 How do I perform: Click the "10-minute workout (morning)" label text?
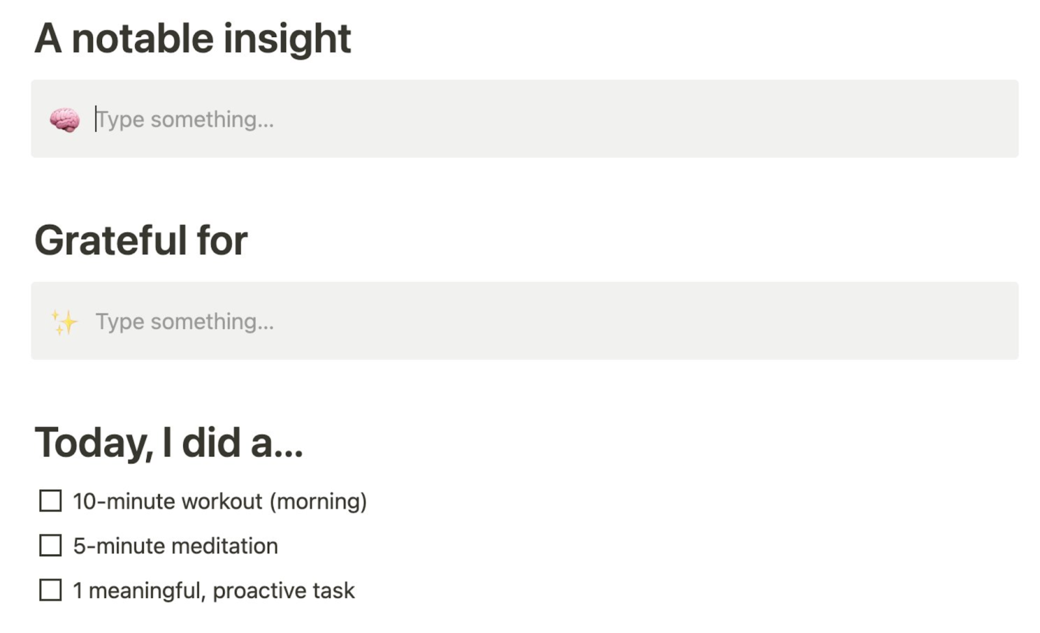(220, 501)
